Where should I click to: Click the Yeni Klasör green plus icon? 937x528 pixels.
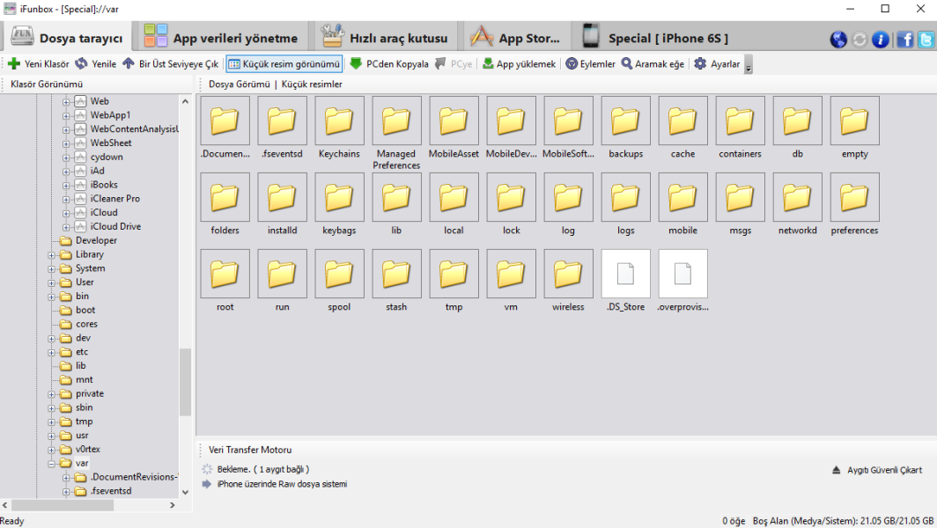[14, 64]
